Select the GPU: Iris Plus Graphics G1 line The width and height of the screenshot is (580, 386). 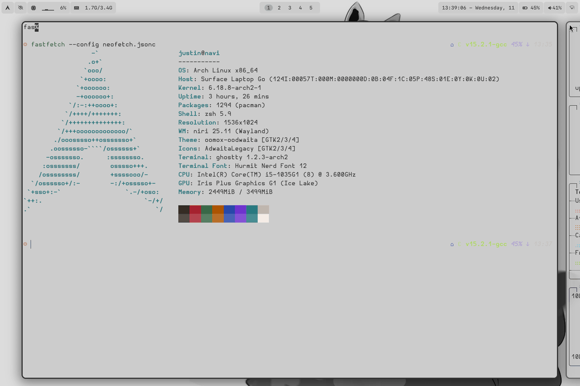(x=248, y=183)
